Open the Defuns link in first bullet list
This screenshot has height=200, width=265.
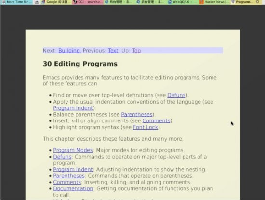coord(176,95)
